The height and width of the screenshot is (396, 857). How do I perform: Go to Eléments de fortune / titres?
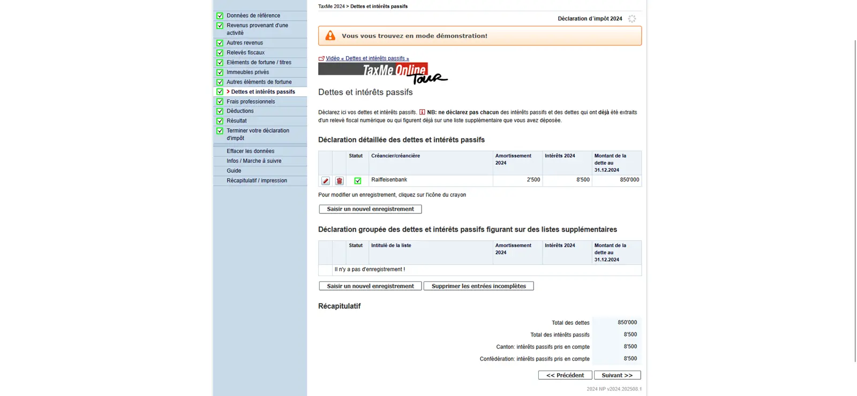click(259, 63)
